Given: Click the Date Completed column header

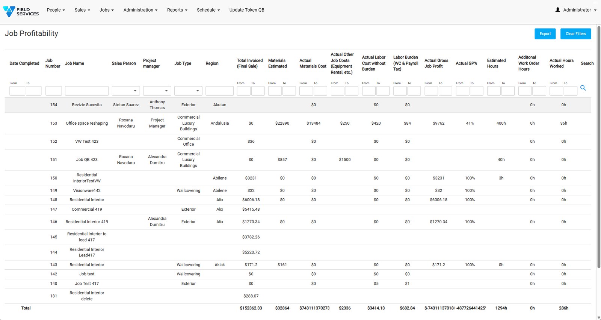Looking at the screenshot, I should pyautogui.click(x=24, y=63).
